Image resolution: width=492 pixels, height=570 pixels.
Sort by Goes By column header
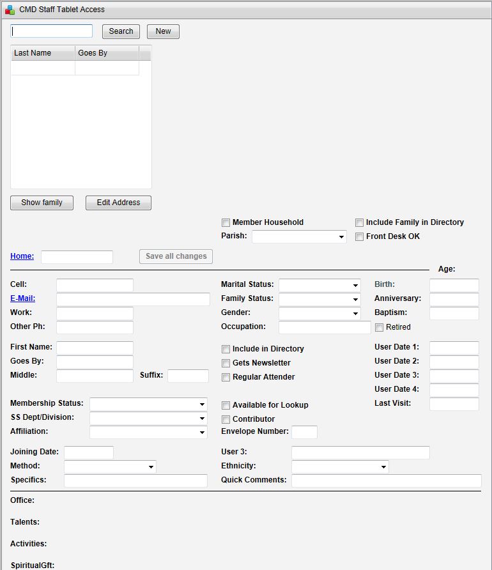click(107, 53)
